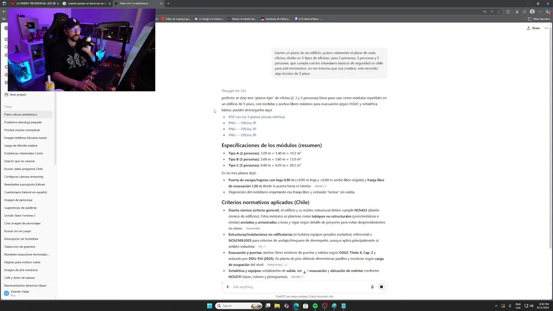553x311 pixels.
Task: Jump to latest message with down arrow
Action: (304, 272)
